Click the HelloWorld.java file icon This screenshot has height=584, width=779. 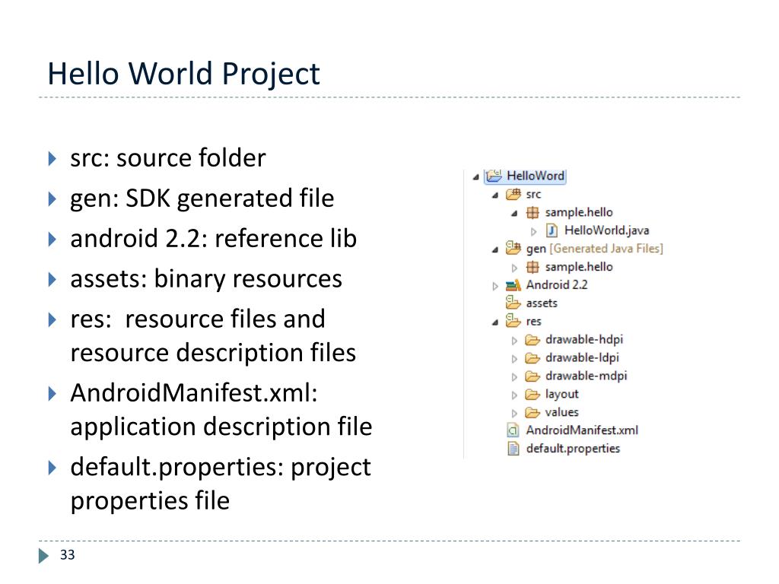point(552,230)
